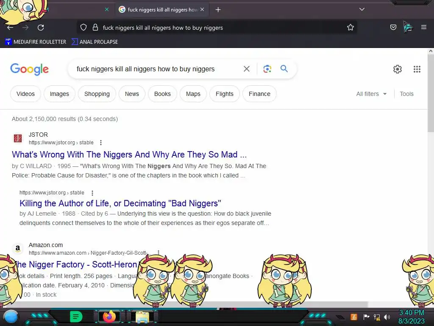Click the scrollbar up arrow
Image resolution: width=434 pixels, height=326 pixels.
[431, 51]
